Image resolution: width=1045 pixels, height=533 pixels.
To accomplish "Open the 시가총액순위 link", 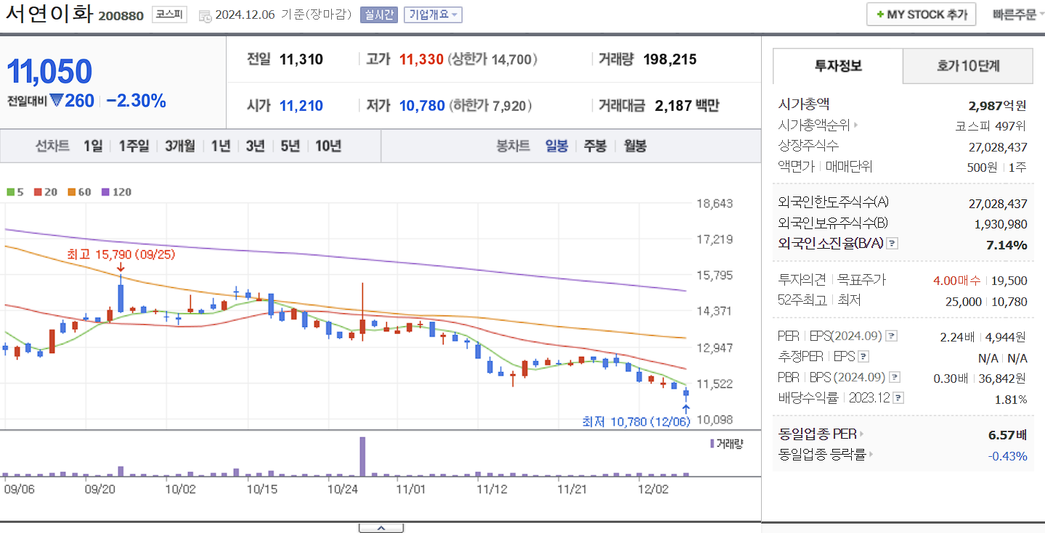I will (813, 125).
